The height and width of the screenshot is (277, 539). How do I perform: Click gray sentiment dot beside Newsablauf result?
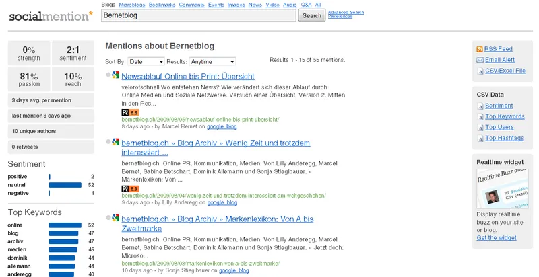pyautogui.click(x=108, y=75)
